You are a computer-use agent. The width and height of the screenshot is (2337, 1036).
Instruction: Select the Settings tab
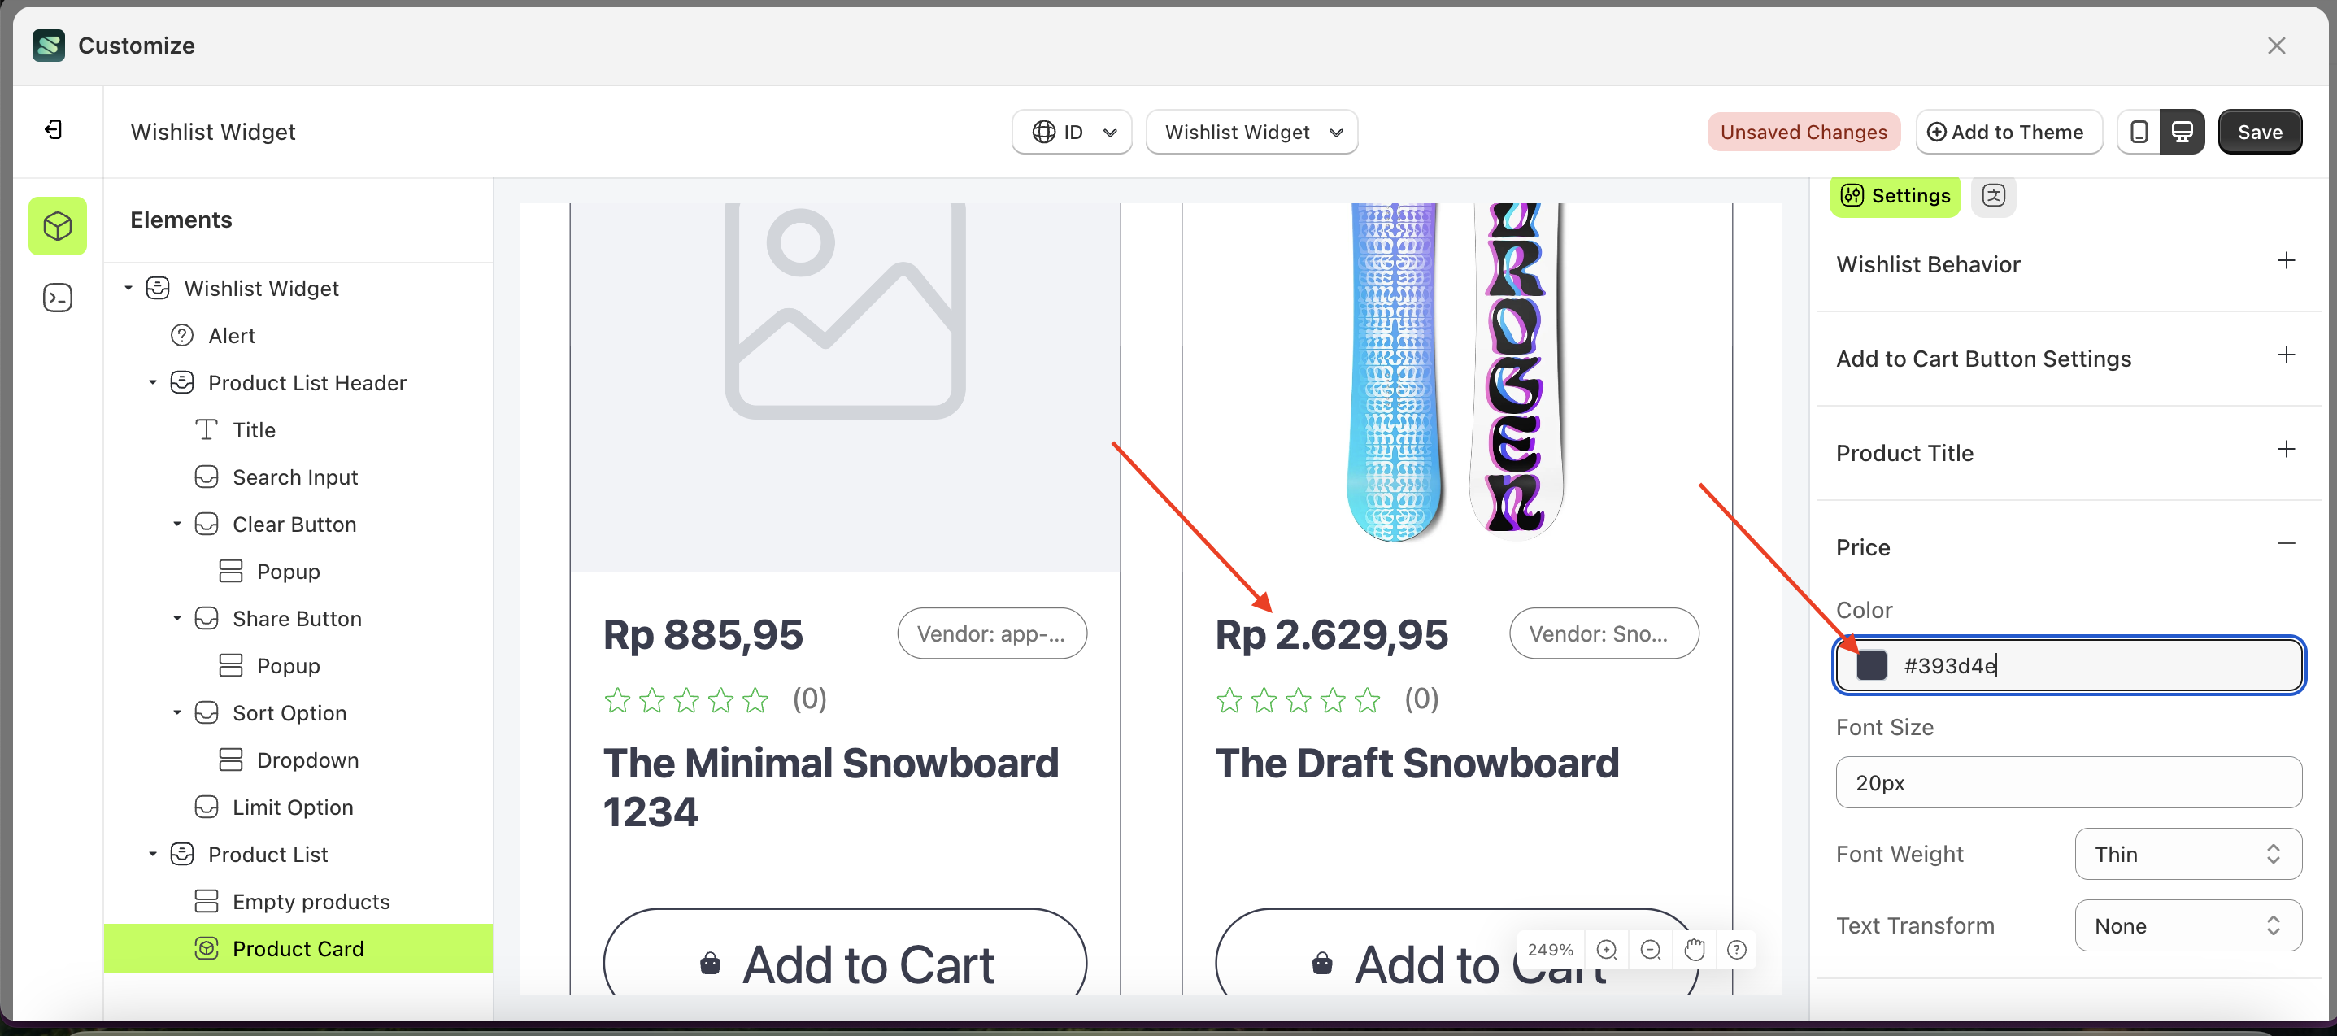[x=1895, y=196]
